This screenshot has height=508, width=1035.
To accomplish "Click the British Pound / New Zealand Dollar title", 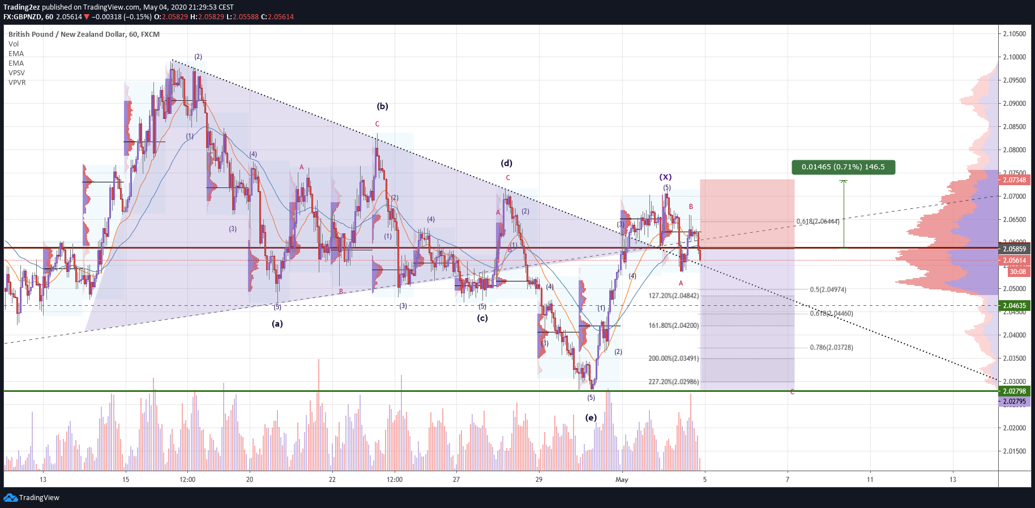I will (84, 34).
